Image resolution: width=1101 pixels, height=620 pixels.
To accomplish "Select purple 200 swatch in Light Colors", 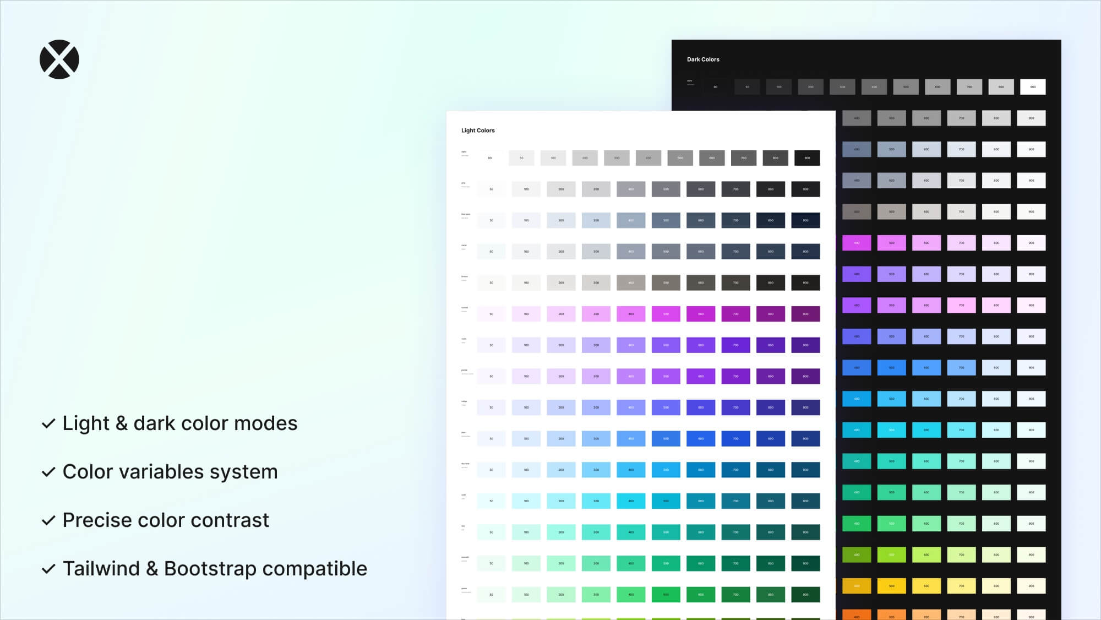I will [x=561, y=376].
